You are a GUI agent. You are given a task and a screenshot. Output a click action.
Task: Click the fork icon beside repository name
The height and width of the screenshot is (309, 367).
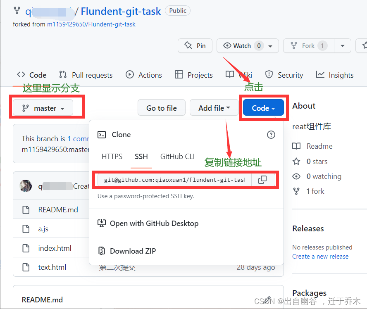17,10
